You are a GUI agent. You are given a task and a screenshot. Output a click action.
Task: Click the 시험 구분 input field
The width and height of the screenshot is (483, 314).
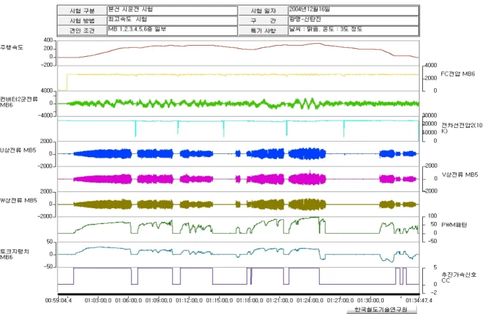pos(172,10)
